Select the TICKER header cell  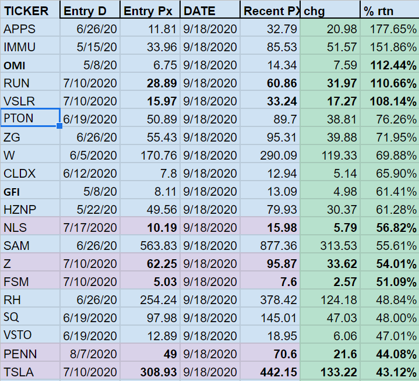point(30,10)
